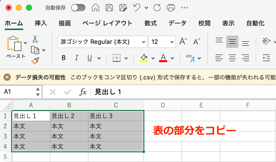Switch to the 挿入 ribbon tab
The height and width of the screenshot is (162, 276).
[41, 23]
